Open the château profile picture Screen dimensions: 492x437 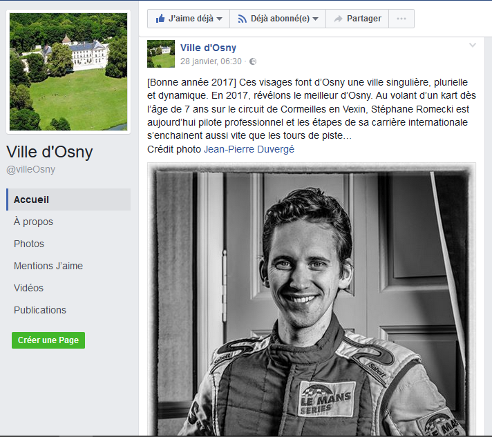tap(68, 72)
